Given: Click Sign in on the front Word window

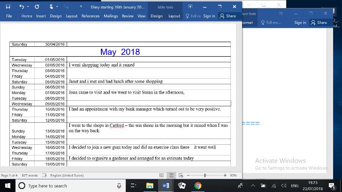Looking at the screenshot, I should pyautogui.click(x=209, y=16).
